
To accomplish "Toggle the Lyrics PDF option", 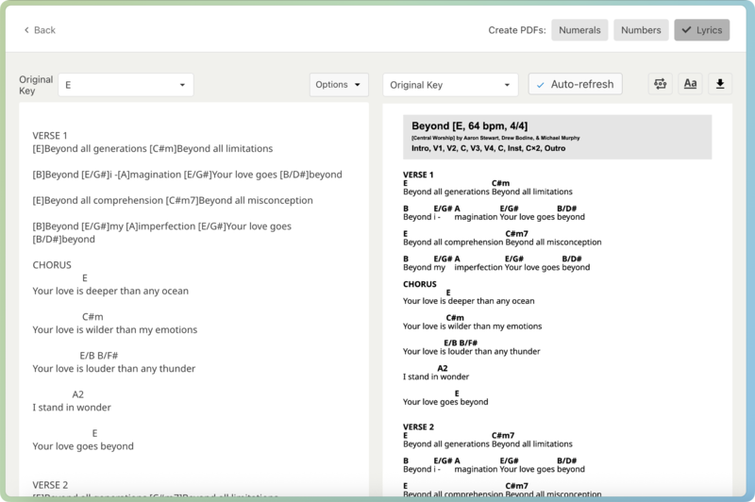I will (701, 30).
